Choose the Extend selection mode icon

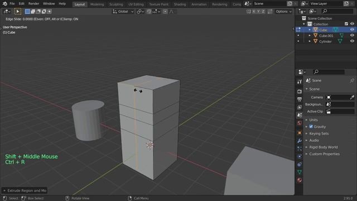pos(33,11)
